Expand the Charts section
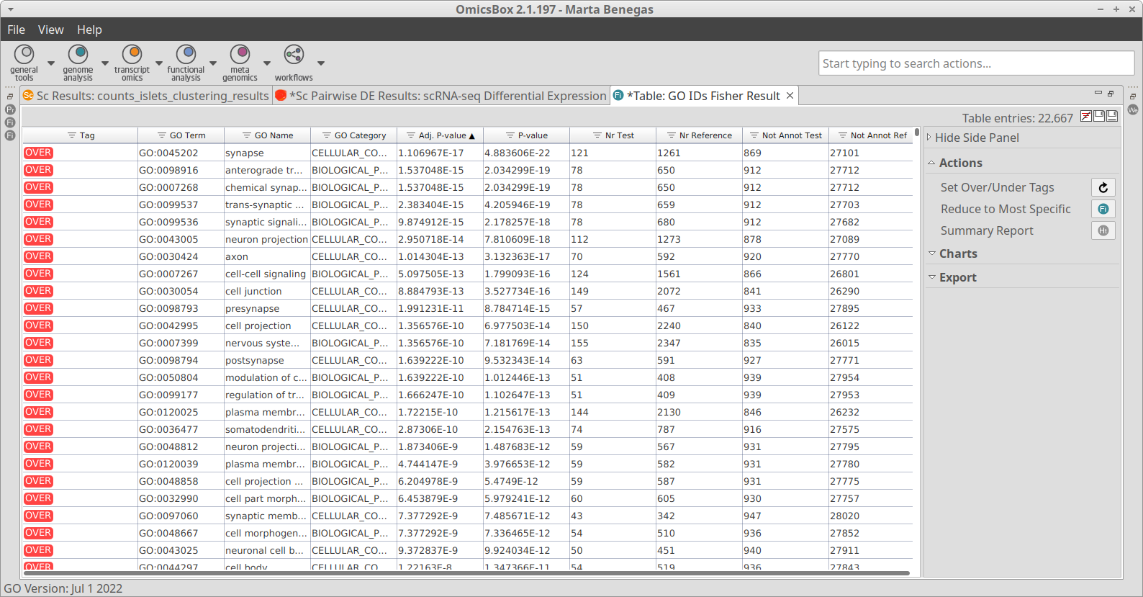The width and height of the screenshot is (1143, 597). pos(957,253)
